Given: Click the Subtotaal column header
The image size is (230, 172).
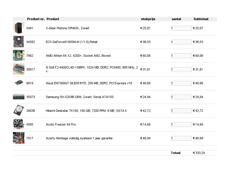Looking at the screenshot, I should point(201,19).
